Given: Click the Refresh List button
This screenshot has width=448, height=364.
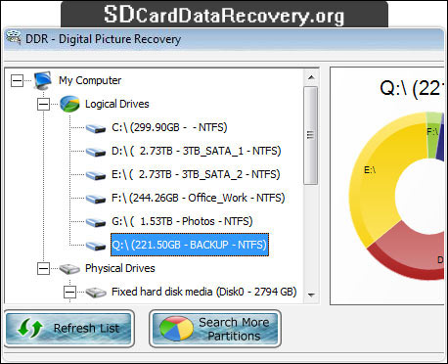Looking at the screenshot, I should [x=69, y=328].
